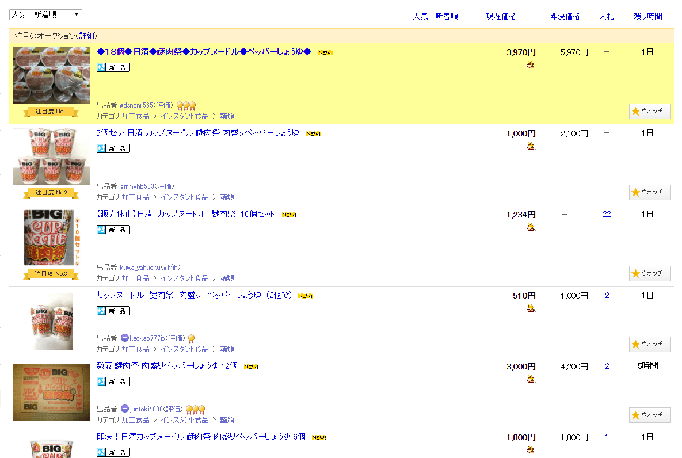The width and height of the screenshot is (682, 458).
Task: Click the rating medal icons beside gdsnonr565
Action: 186,105
